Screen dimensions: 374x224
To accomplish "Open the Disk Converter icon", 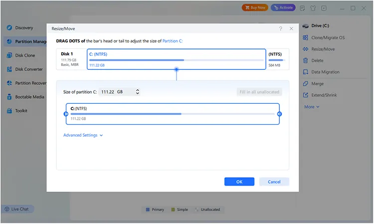I will click(x=9, y=69).
